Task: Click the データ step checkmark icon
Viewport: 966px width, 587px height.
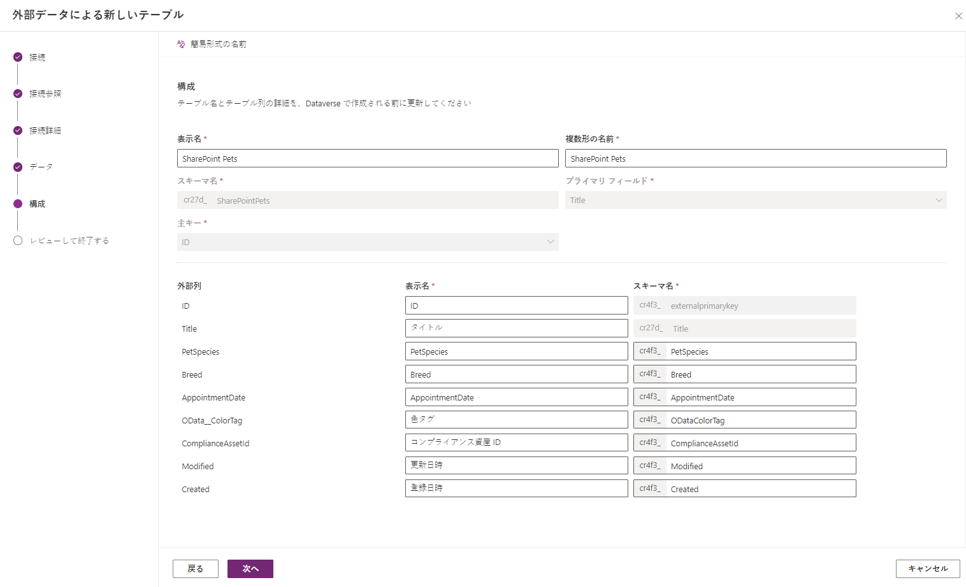Action: click(x=18, y=167)
